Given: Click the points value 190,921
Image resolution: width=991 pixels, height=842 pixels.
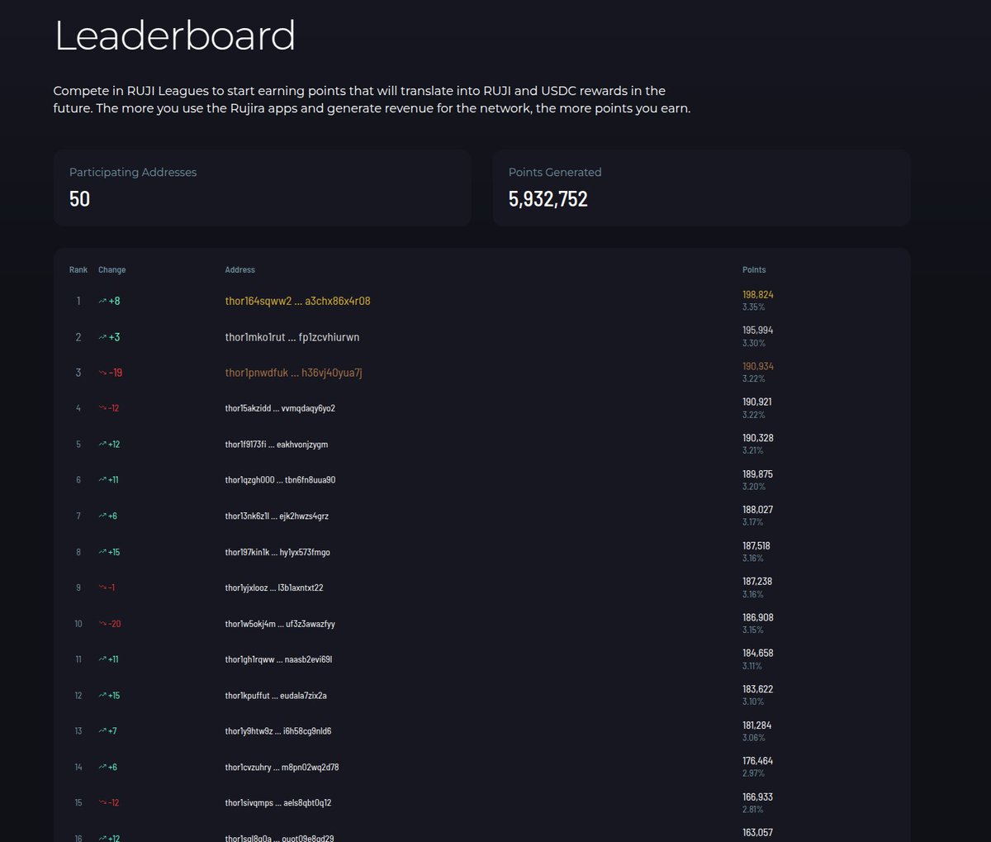Looking at the screenshot, I should (x=757, y=402).
